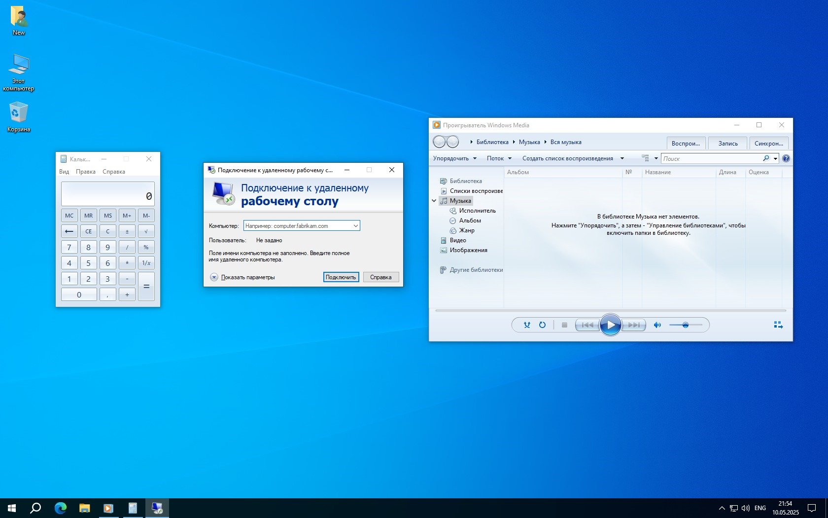Switch to Now Playing view icon
Screen dimensions: 828x518
point(778,325)
